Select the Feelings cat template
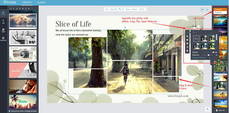Viewport: 229px width, 113px height. point(23,21)
